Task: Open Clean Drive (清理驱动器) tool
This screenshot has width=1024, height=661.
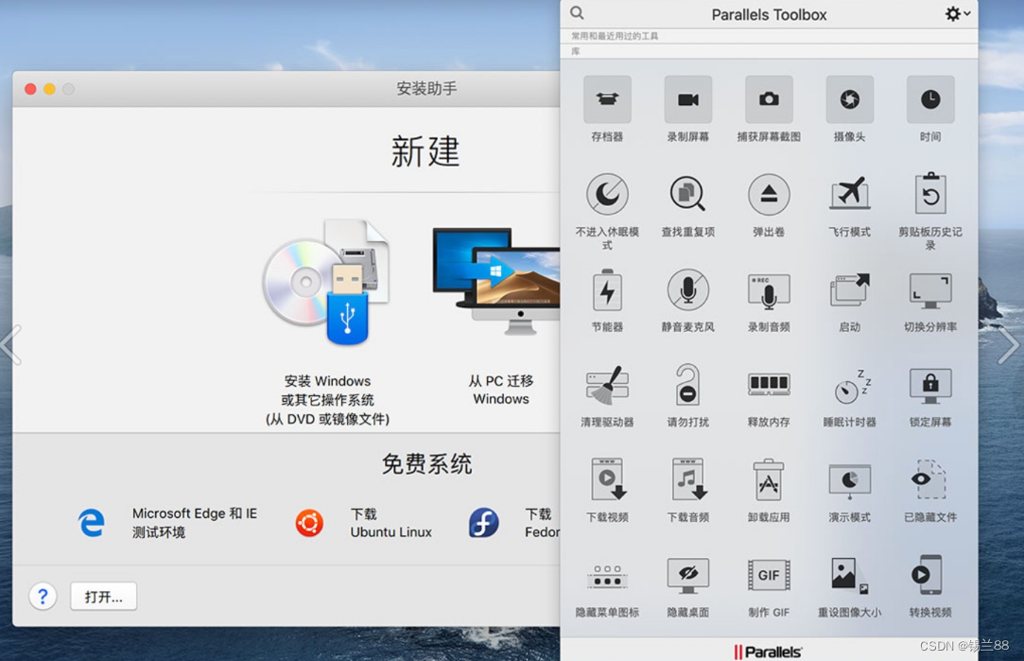Action: click(x=607, y=386)
